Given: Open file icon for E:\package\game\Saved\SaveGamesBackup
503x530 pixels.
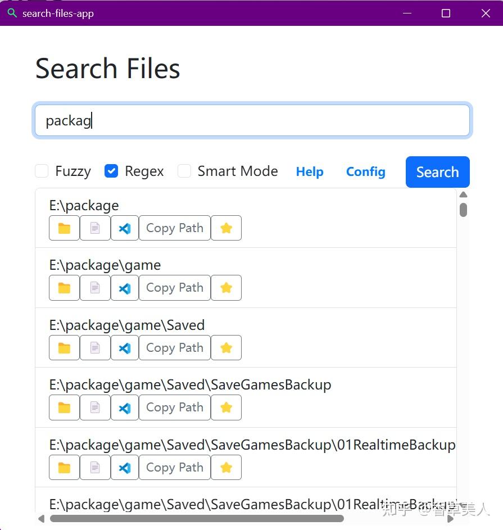Looking at the screenshot, I should point(95,407).
